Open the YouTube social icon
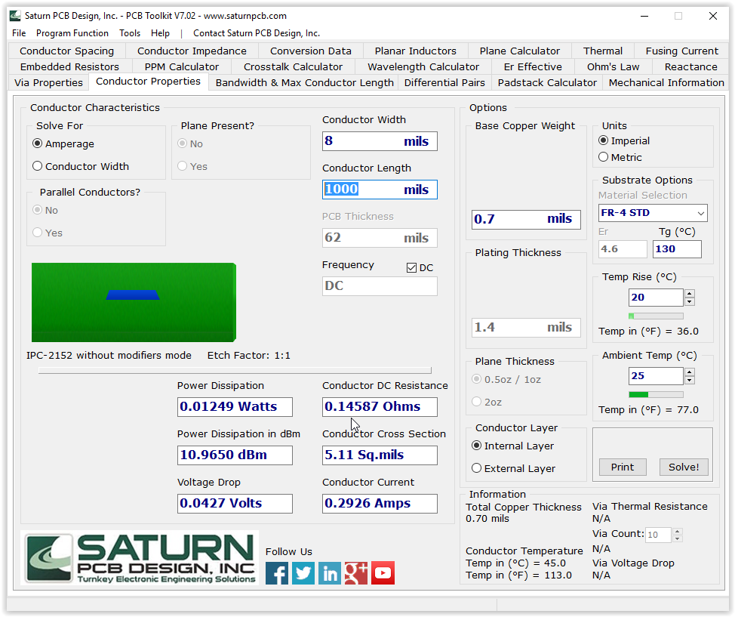 click(383, 573)
